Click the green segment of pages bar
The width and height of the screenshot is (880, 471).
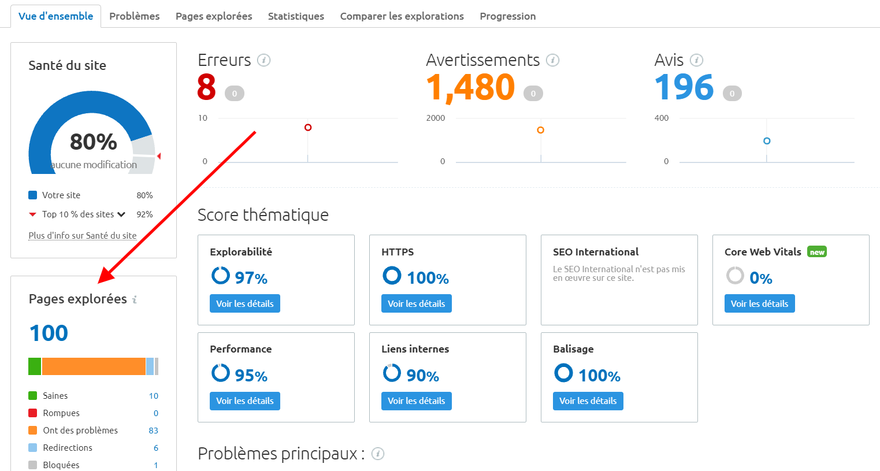pos(35,366)
